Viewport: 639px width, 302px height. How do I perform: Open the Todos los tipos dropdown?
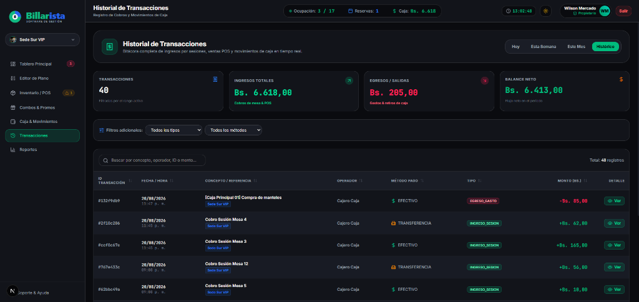[173, 130]
